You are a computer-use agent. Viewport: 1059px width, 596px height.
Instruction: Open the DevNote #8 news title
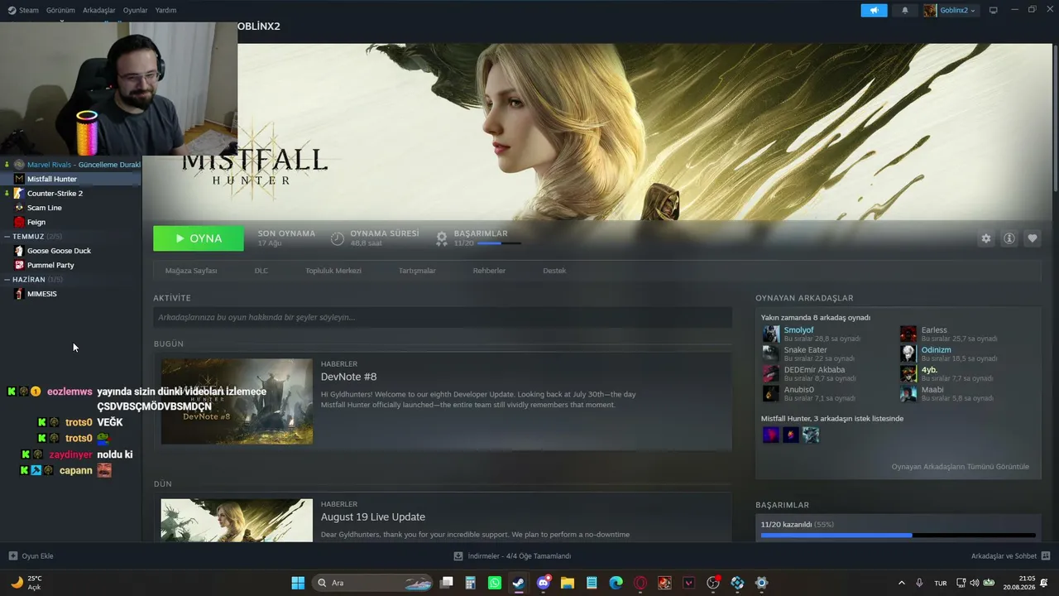point(348,377)
